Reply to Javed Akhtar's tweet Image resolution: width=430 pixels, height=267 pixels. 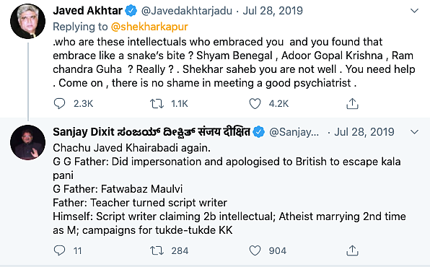[x=59, y=103]
